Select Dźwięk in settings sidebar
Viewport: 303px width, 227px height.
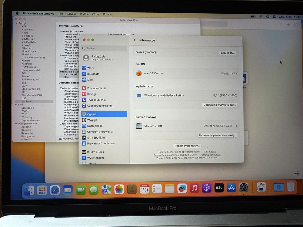(104, 94)
